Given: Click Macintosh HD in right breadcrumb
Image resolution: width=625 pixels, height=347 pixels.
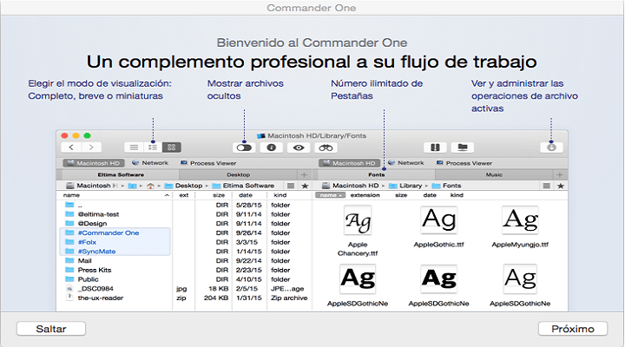Looking at the screenshot, I should tap(351, 186).
